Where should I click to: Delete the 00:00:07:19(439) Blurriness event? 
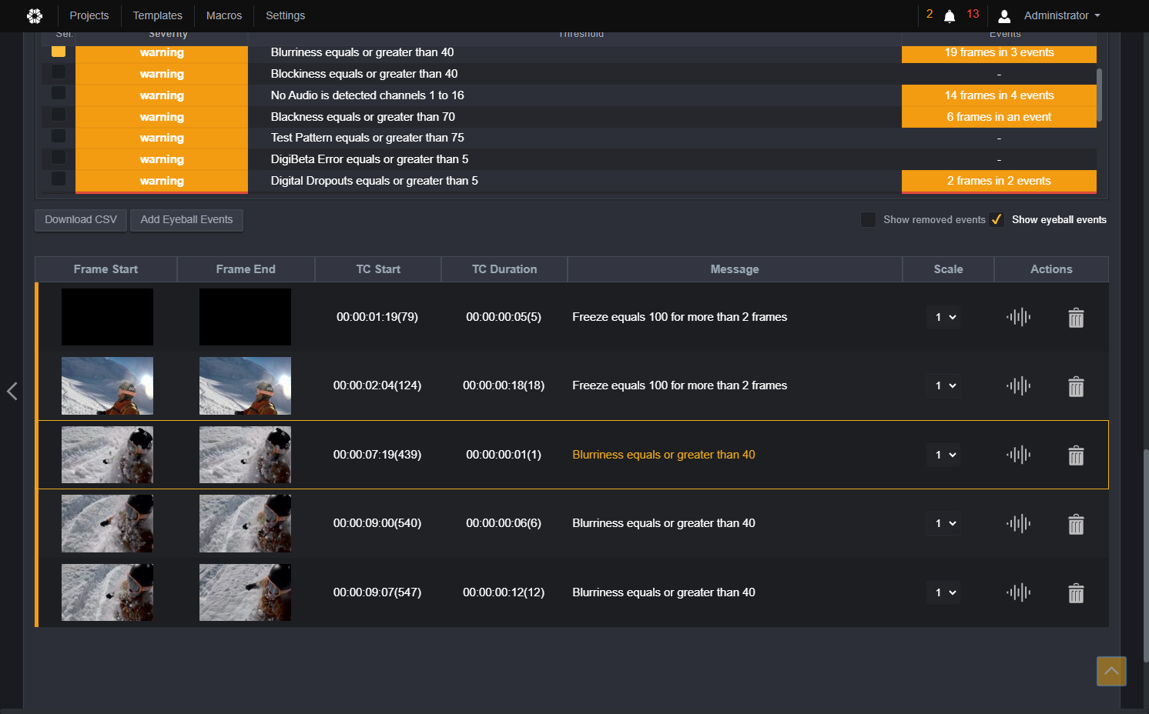1076,455
